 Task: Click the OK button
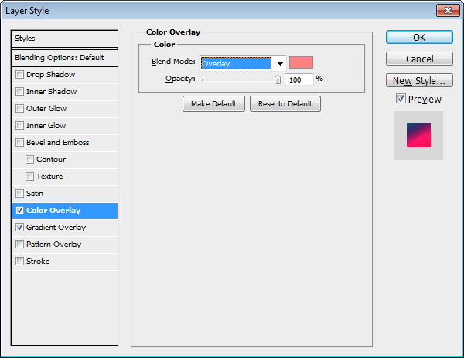coord(418,38)
